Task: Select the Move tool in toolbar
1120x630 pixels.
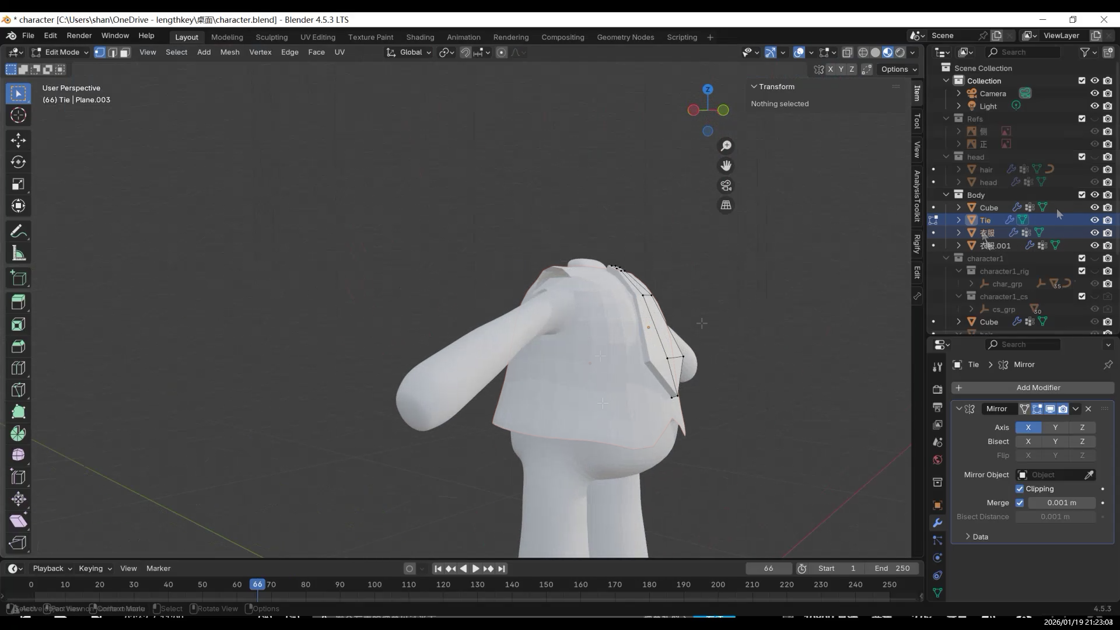Action: 18,140
